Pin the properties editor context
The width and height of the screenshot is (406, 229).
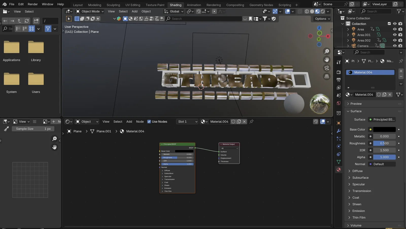[401, 61]
